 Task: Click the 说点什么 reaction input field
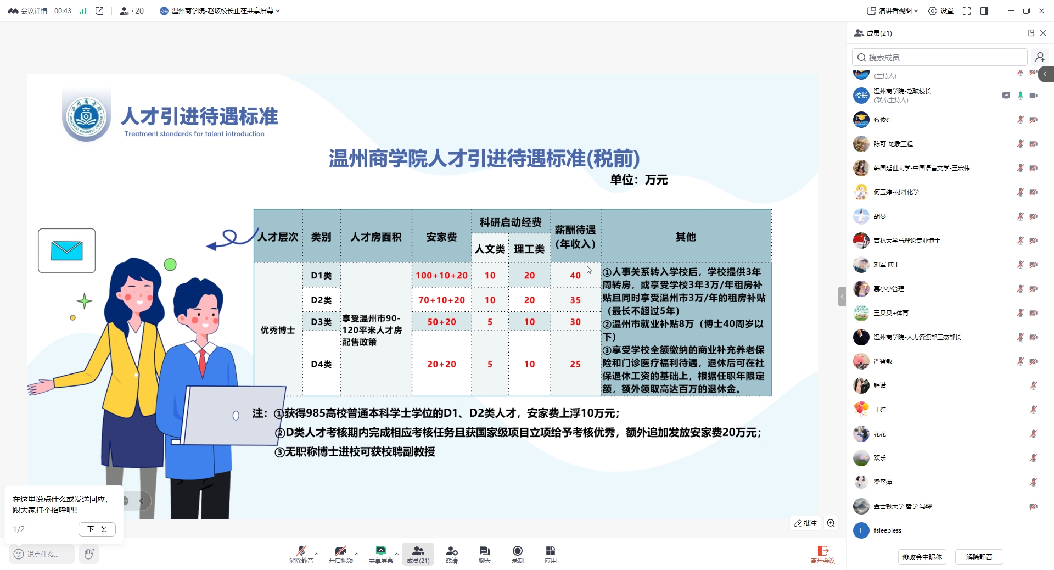tap(42, 554)
